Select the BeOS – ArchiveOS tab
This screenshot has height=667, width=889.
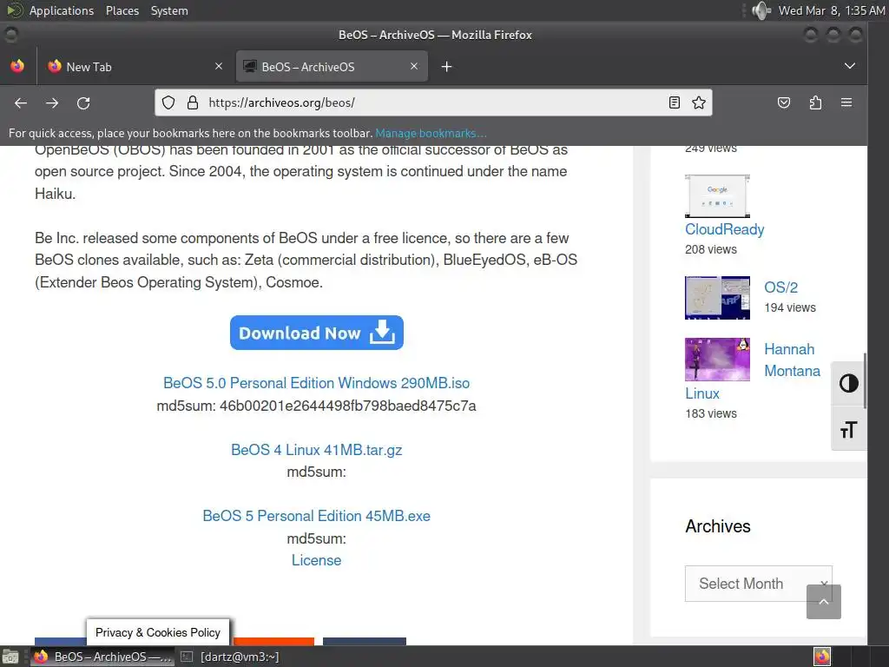[x=332, y=66]
